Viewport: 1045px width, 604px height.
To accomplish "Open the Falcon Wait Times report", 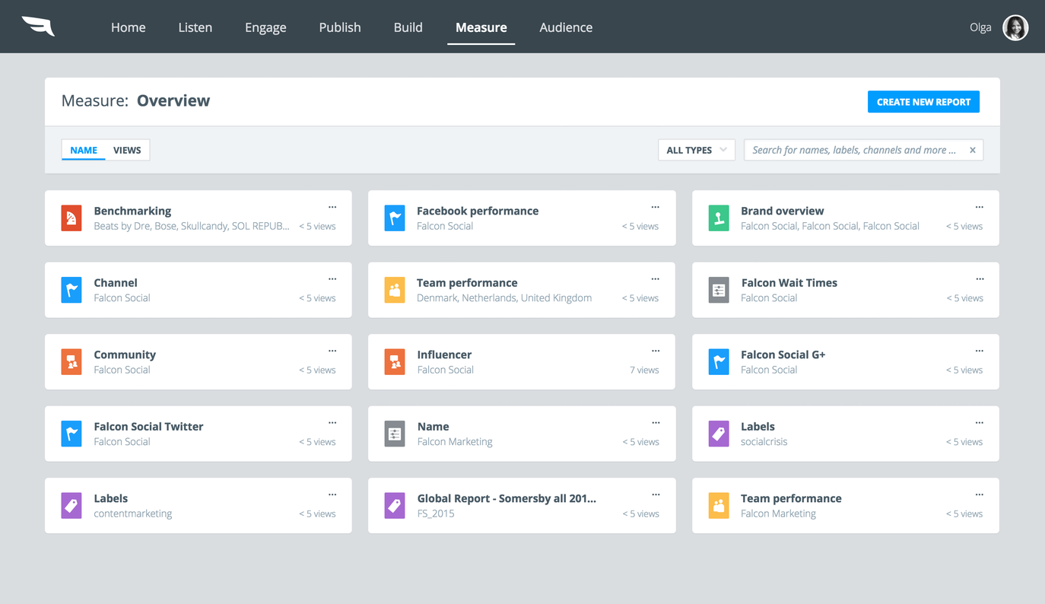I will pyautogui.click(x=846, y=290).
